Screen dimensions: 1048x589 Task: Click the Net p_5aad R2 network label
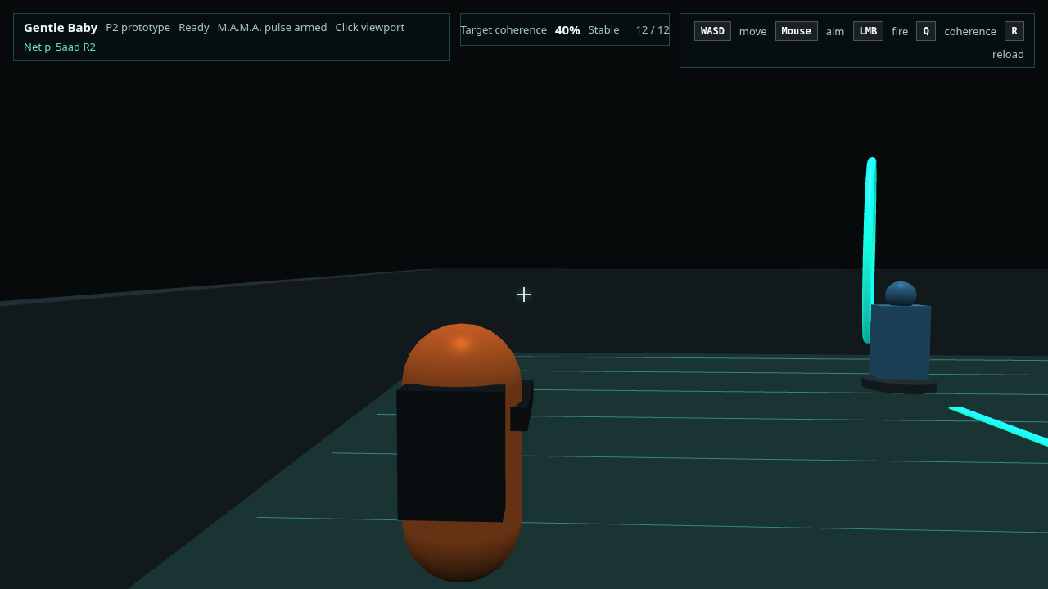click(x=60, y=47)
